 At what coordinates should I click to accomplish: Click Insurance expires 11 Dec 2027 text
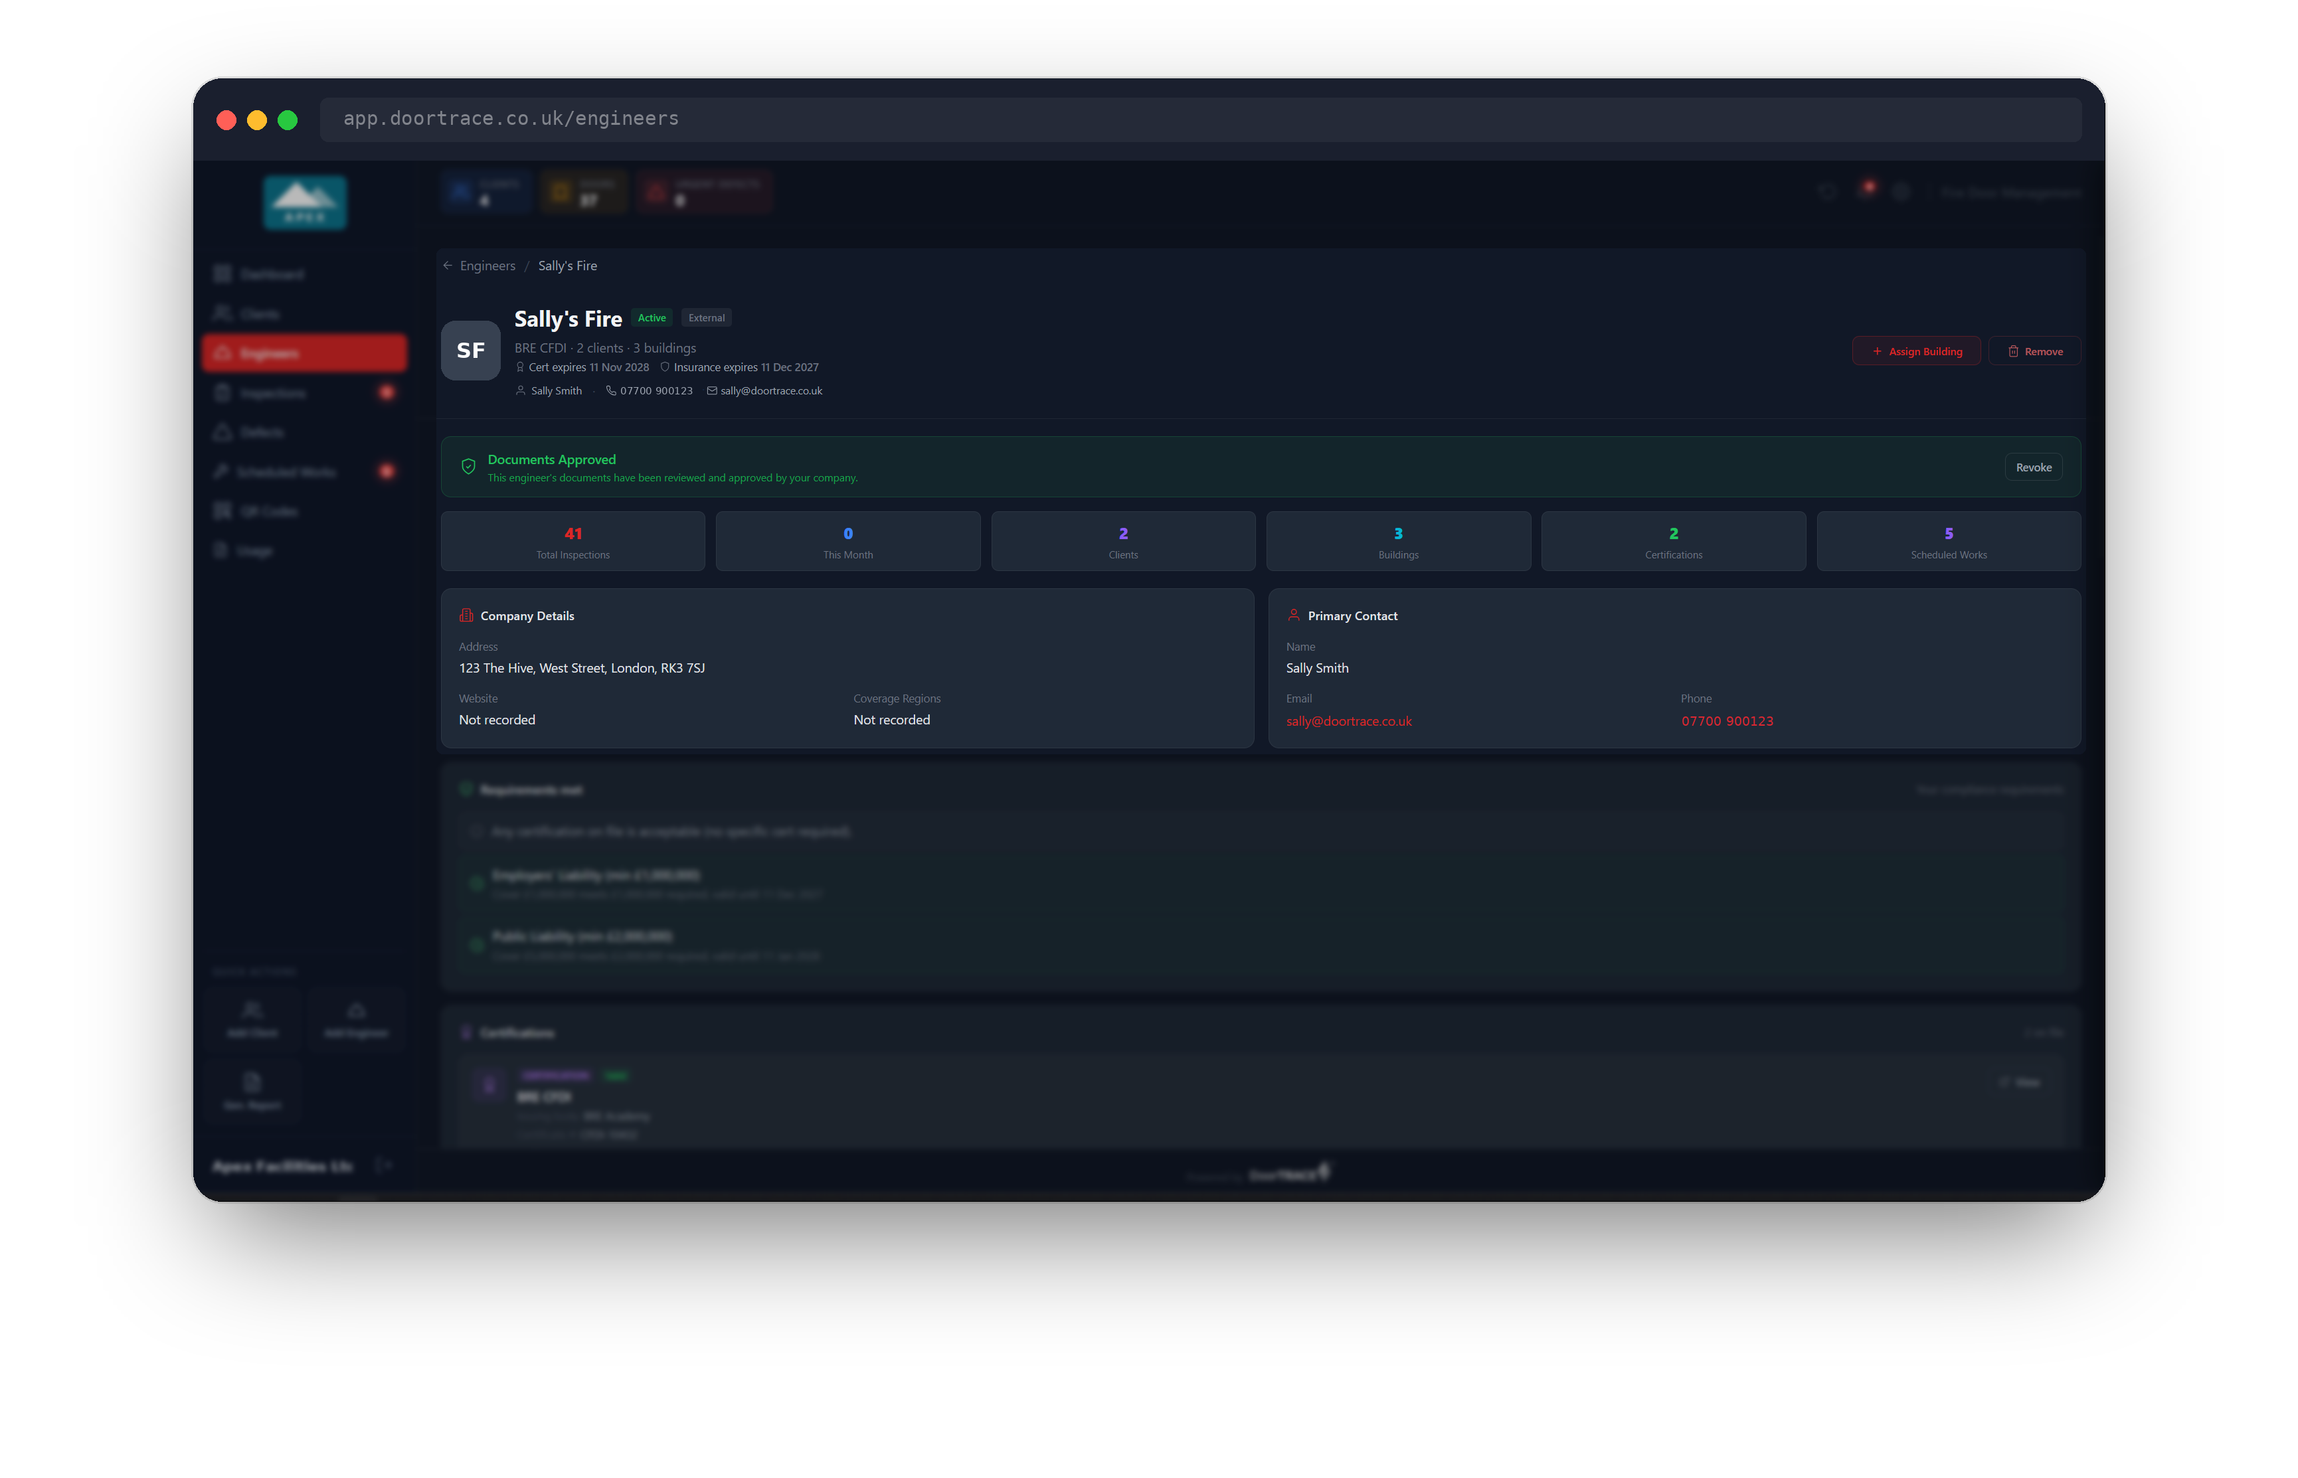click(746, 368)
